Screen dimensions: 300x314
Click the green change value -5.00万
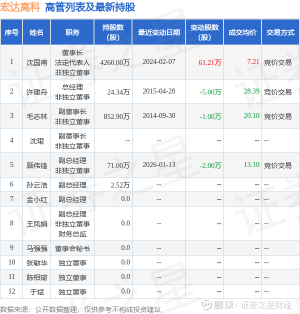pyautogui.click(x=210, y=92)
